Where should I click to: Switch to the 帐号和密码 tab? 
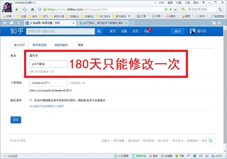click(x=39, y=45)
